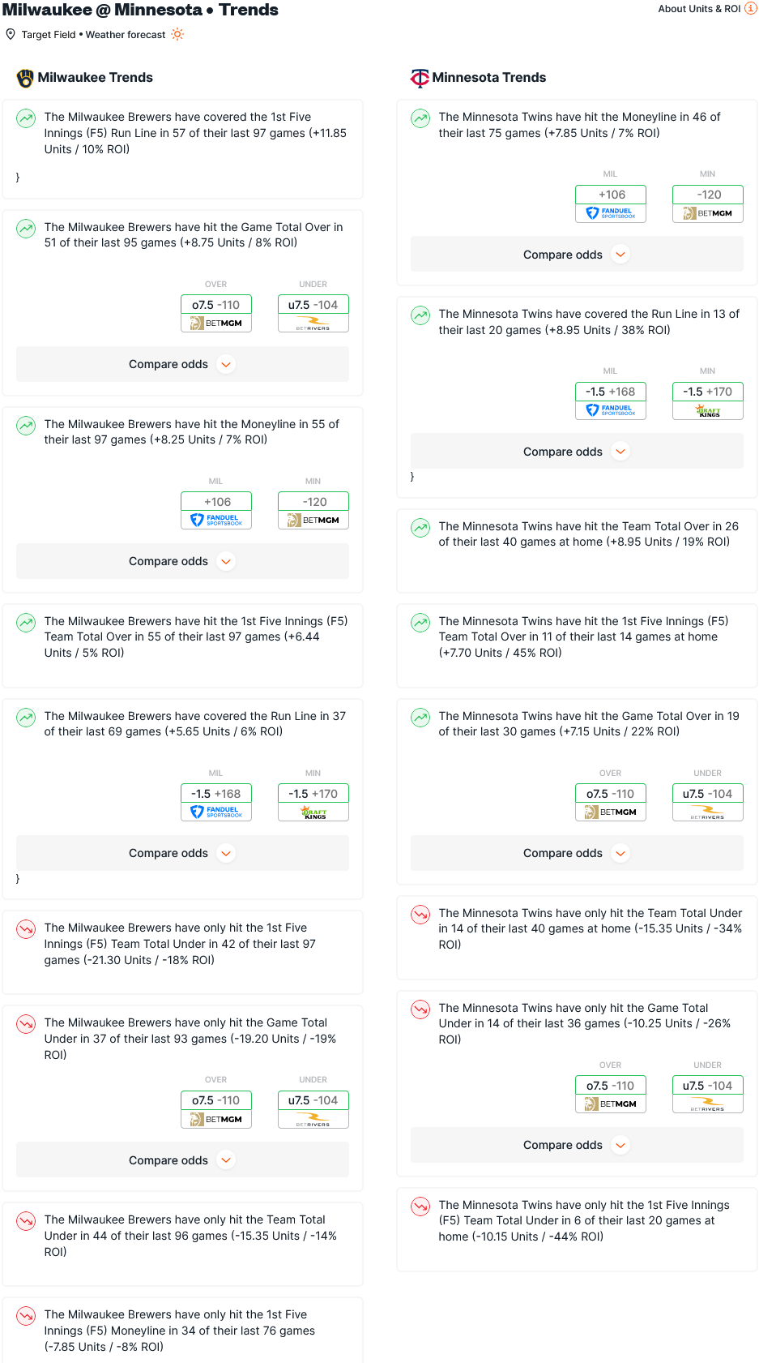Expand Compare odds under the Brewers Game Total Over trend
759x1363 pixels.
pos(182,364)
